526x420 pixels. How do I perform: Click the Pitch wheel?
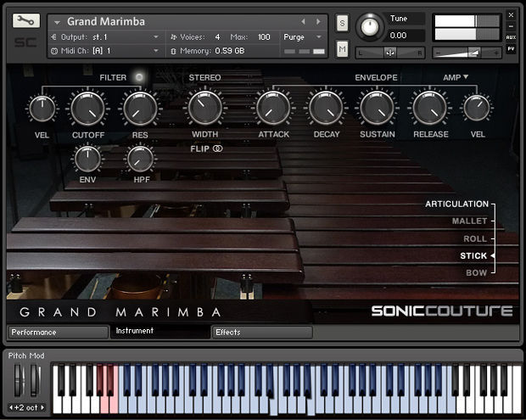click(x=19, y=381)
